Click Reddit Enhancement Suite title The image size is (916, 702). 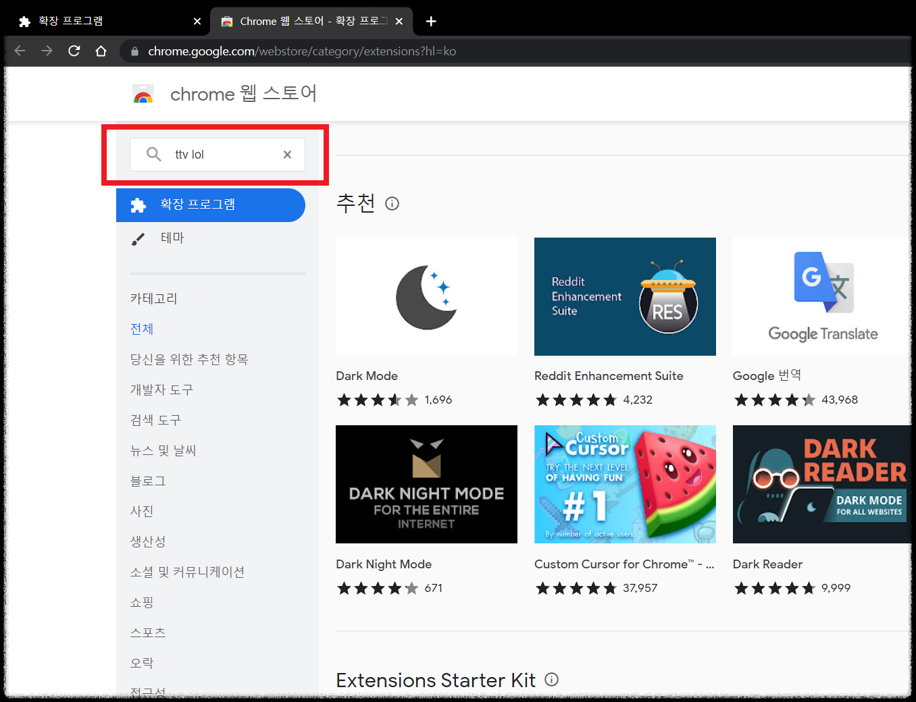609,376
